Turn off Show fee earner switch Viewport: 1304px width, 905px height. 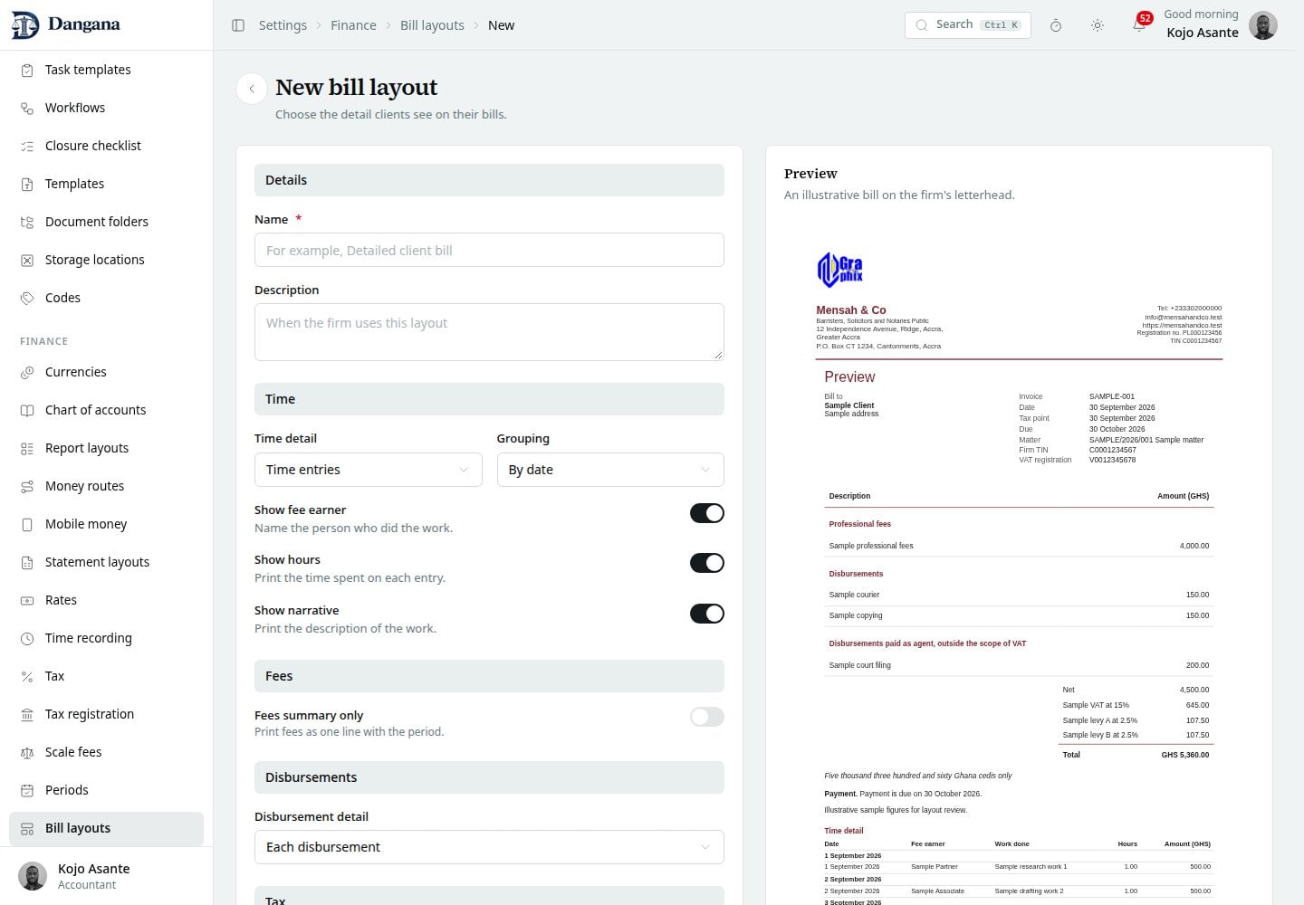click(707, 513)
